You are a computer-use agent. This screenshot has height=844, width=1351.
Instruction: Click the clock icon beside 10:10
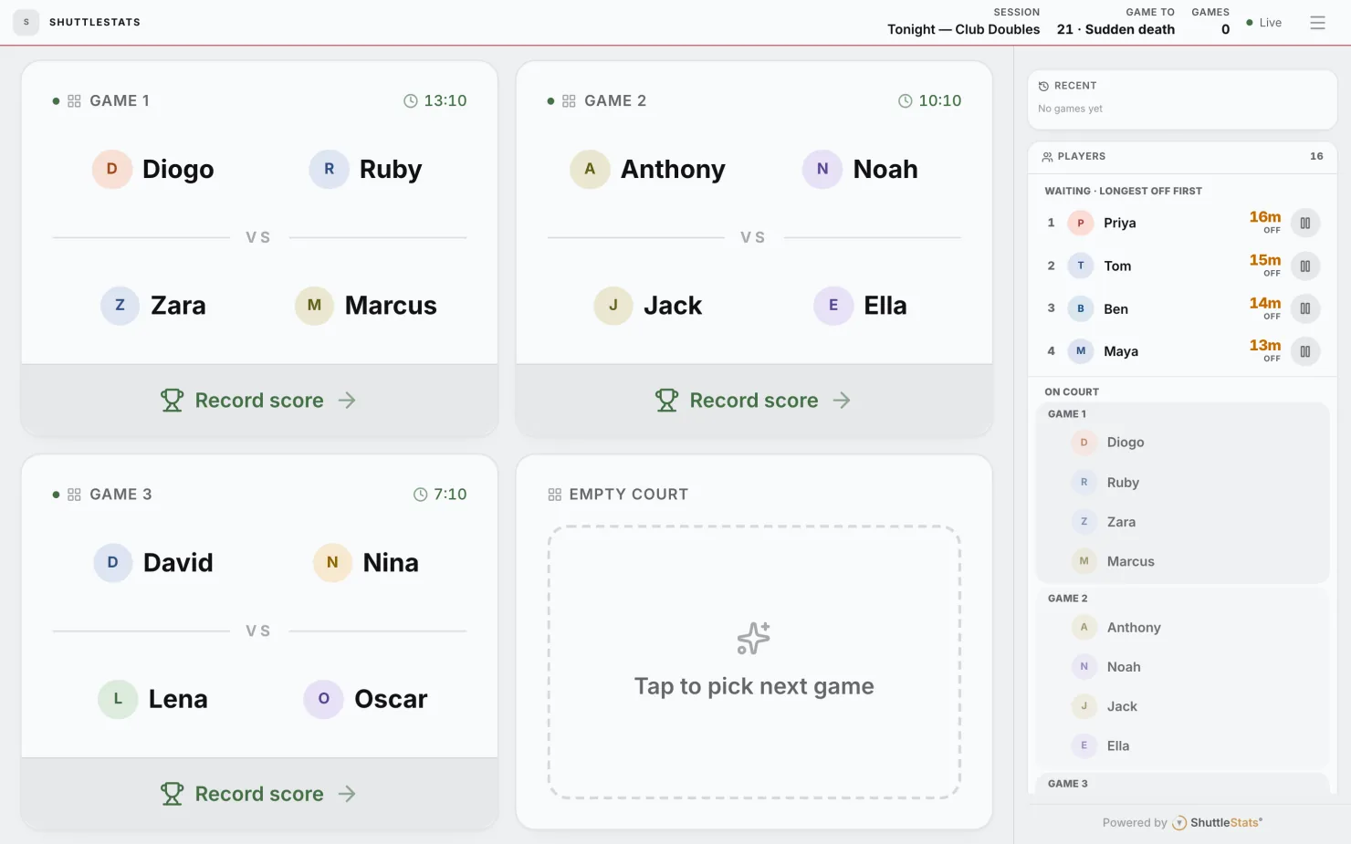point(906,100)
